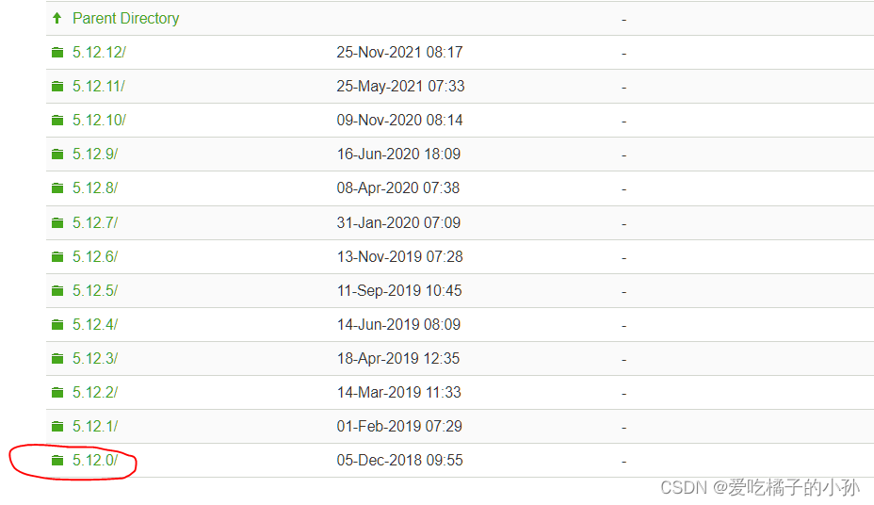874x505 pixels.
Task: Click the 05-Dec-2018 09:55 date cell
Action: click(399, 461)
